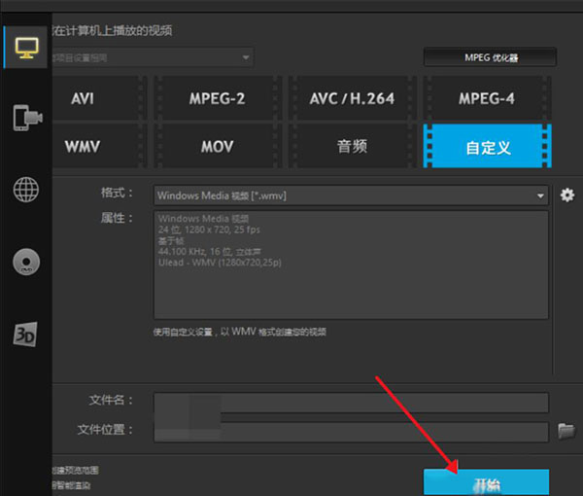This screenshot has width=583, height=496.
Task: Select the WMV format tile
Action: 98,146
